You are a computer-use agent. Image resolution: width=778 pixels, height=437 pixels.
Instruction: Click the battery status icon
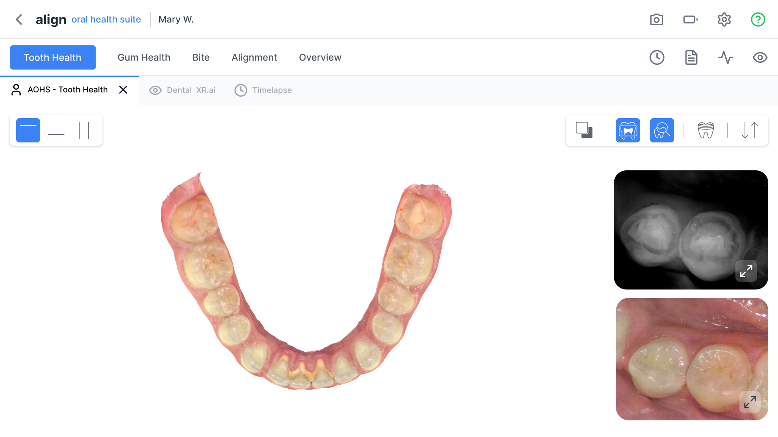(690, 19)
